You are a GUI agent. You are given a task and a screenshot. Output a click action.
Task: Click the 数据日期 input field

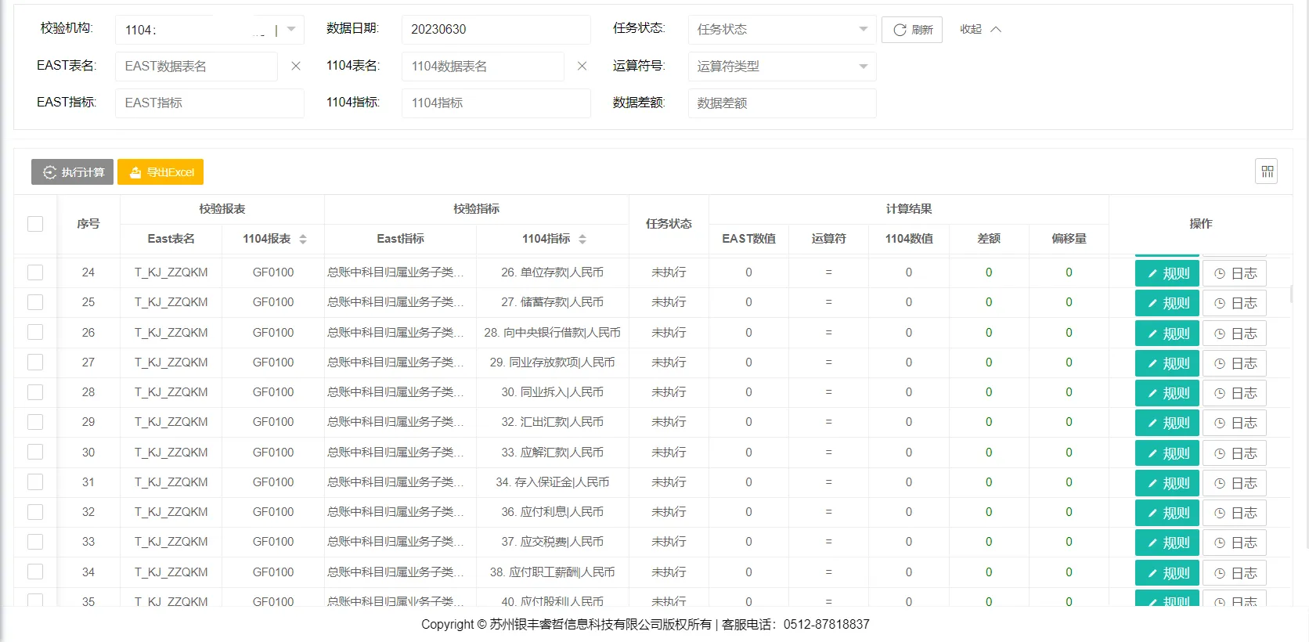pos(496,30)
